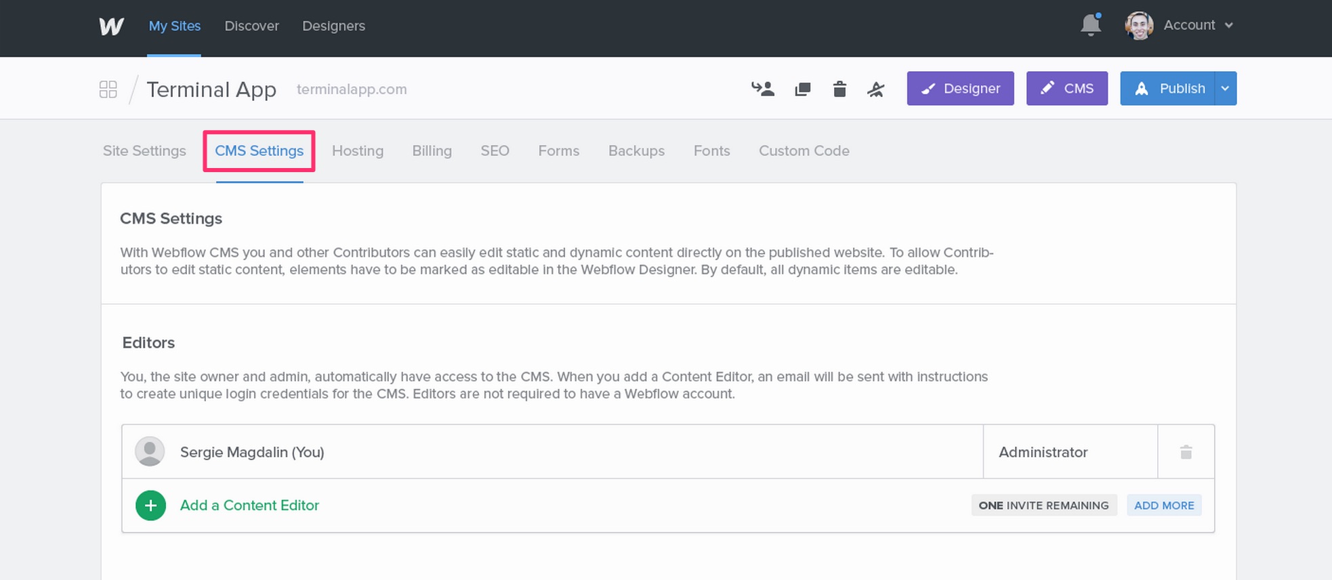Screen dimensions: 1332x580
Task: Switch to Forms tab
Action: click(559, 150)
